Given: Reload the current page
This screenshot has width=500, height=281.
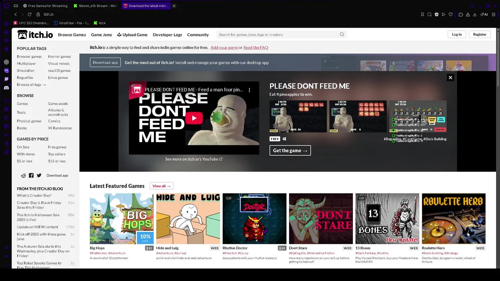Looking at the screenshot, I should (29, 14).
